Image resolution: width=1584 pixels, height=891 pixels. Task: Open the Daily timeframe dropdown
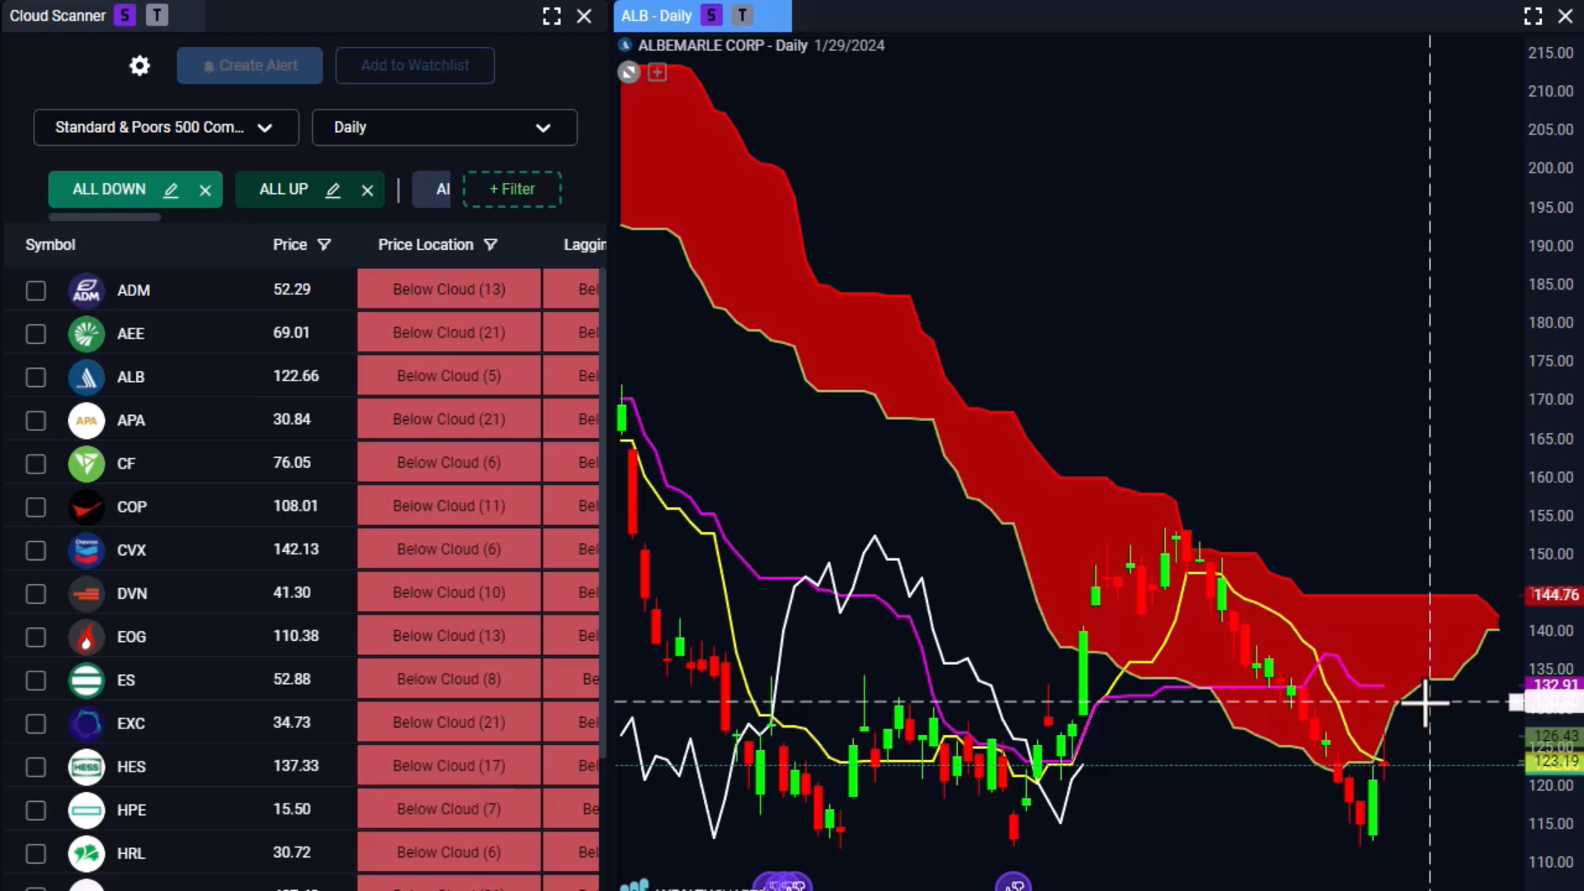click(444, 127)
